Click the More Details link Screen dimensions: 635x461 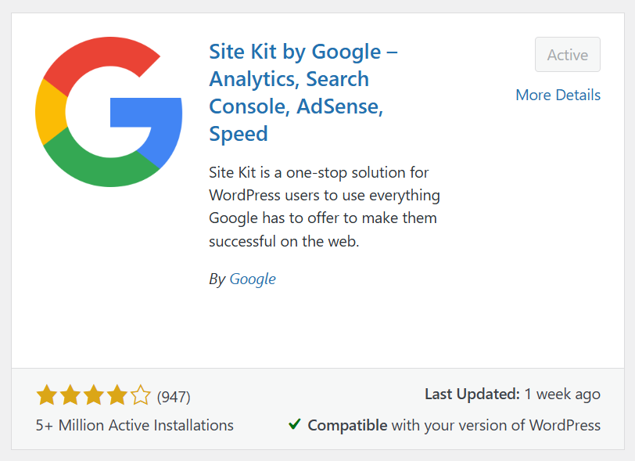pyautogui.click(x=558, y=95)
